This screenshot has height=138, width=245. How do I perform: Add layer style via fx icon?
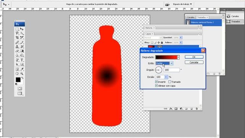[171, 108]
